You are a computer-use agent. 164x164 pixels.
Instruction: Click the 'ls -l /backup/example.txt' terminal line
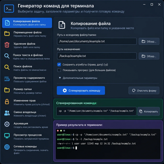tap(82, 139)
